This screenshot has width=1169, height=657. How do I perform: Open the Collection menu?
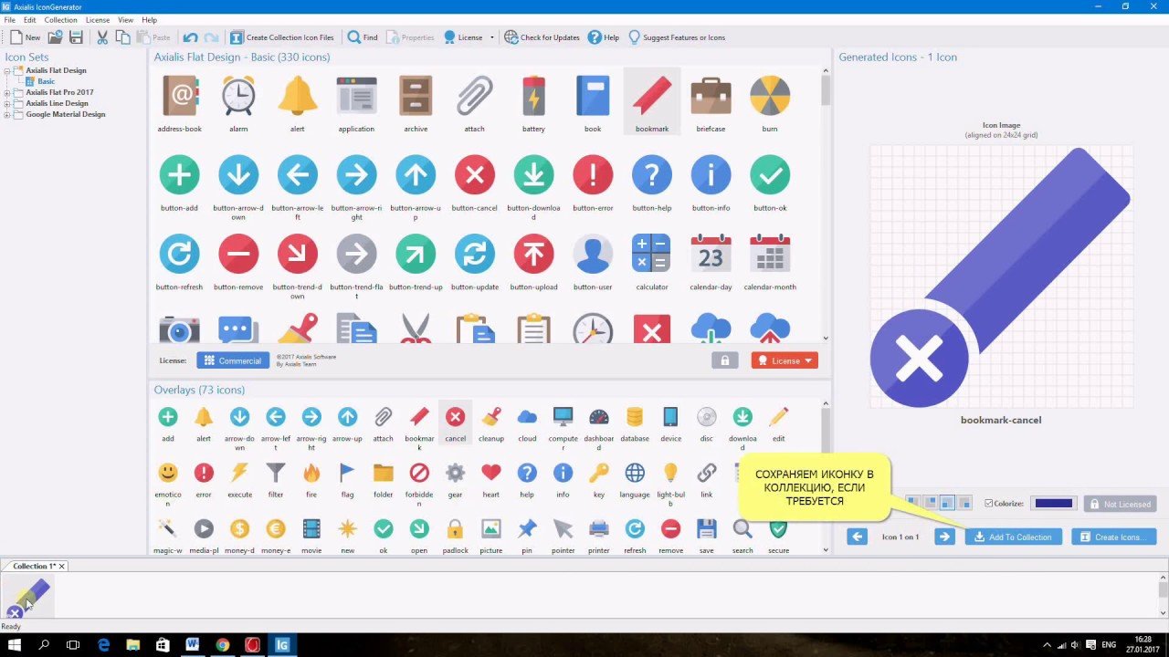(x=61, y=19)
